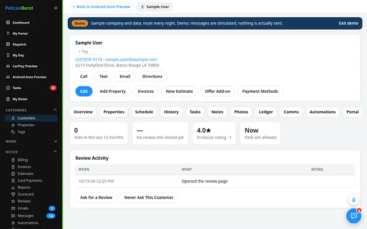Click the Emails envelope icon
367x229 pixels.
coord(13,208)
